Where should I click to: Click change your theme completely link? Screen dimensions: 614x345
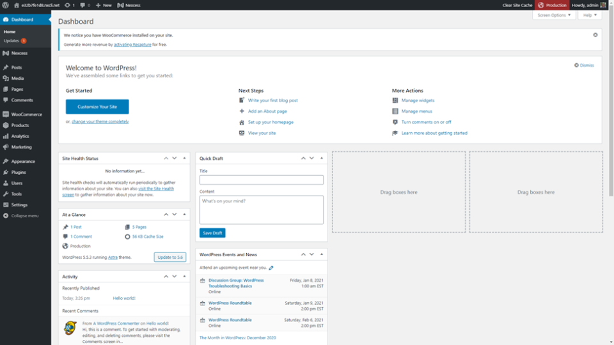click(100, 121)
